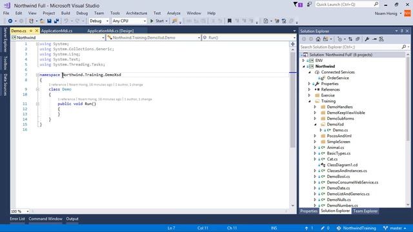Collapse the Training folder node
This screenshot has width=413, height=232.
point(310,101)
